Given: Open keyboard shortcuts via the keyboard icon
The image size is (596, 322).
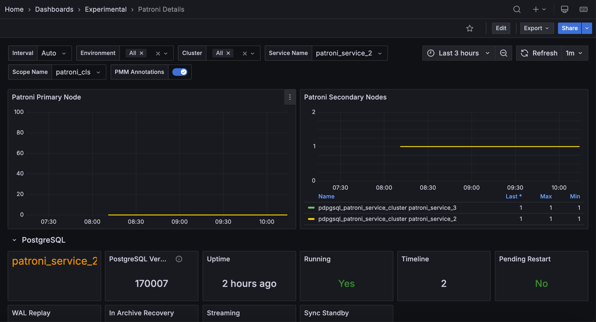Looking at the screenshot, I should 583,9.
